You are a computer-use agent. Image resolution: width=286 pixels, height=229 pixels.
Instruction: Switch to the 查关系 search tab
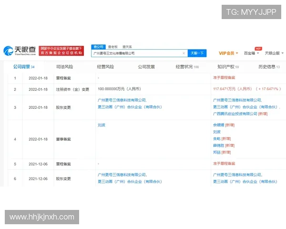[127, 47]
